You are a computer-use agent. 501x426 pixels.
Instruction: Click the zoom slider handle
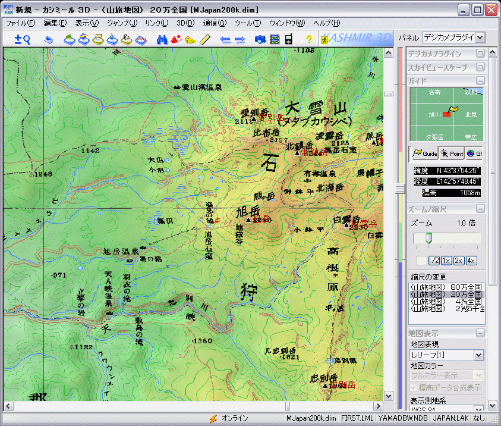pyautogui.click(x=428, y=238)
